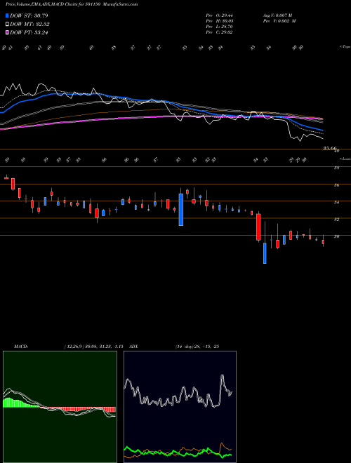Click the 'Pre H: 30.05' value
This screenshot has width=351, height=463.
point(220,21)
